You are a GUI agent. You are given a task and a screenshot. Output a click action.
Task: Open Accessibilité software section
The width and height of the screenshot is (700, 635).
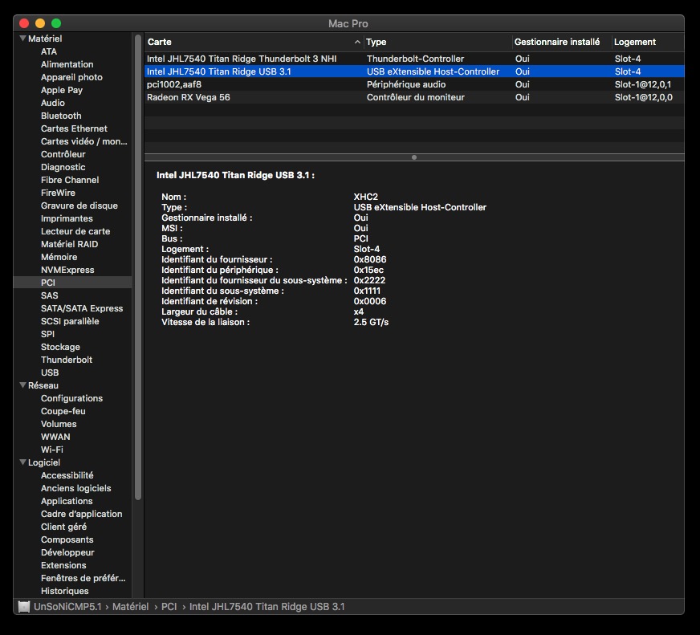(67, 475)
